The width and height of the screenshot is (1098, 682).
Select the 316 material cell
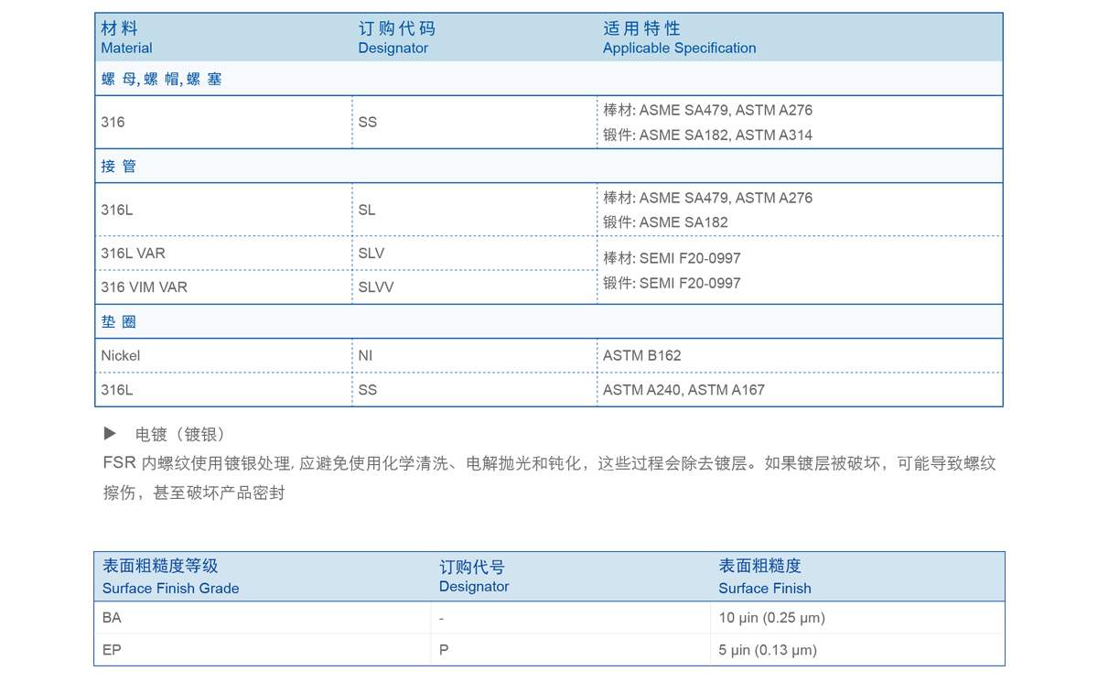112,122
